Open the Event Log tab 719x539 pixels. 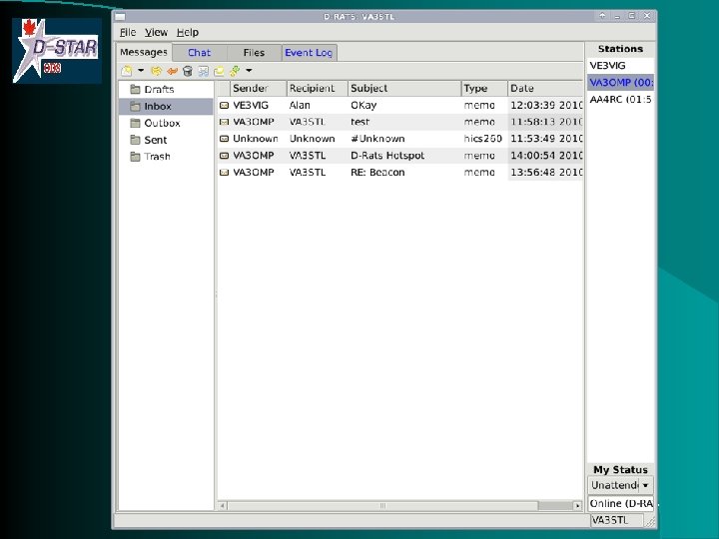[309, 53]
